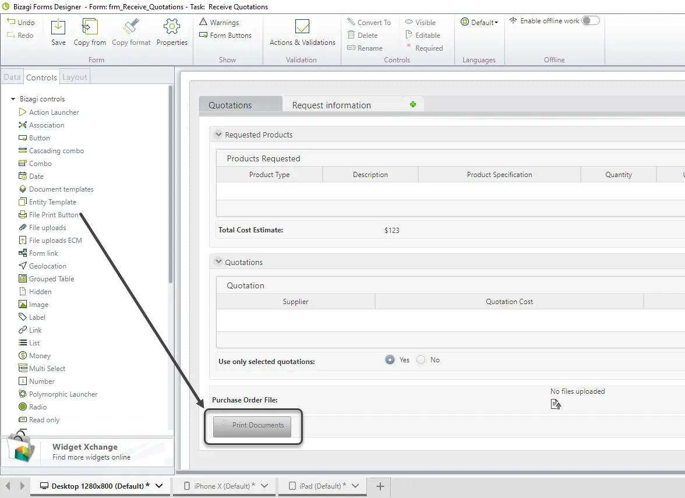Select the Yes radio option
Viewport: 685px width, 498px height.
coord(390,359)
